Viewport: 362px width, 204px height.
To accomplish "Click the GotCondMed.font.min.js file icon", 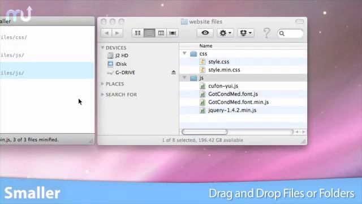I will point(202,102).
